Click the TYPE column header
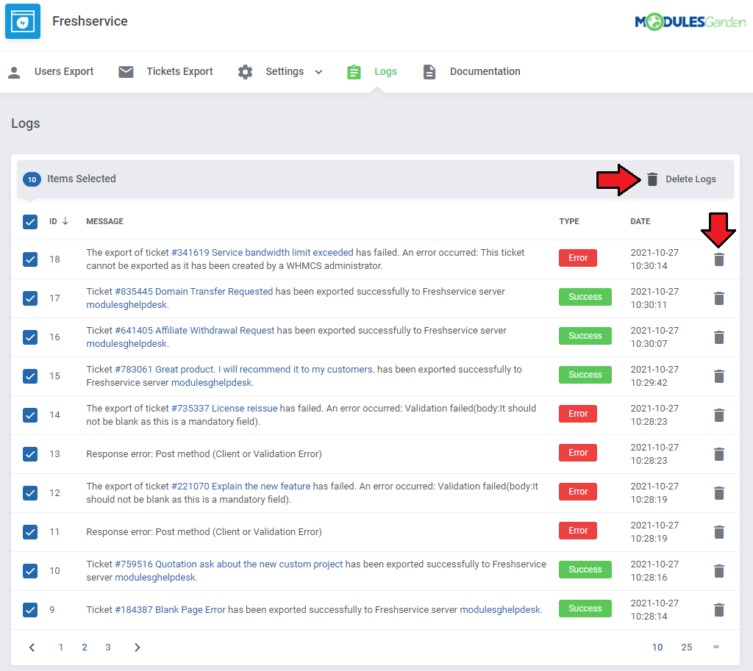753x671 pixels. [569, 221]
